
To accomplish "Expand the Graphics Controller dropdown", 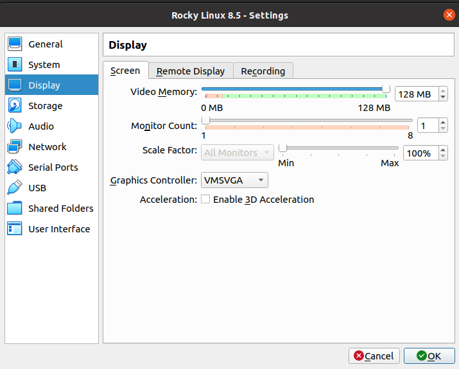I will [x=234, y=180].
